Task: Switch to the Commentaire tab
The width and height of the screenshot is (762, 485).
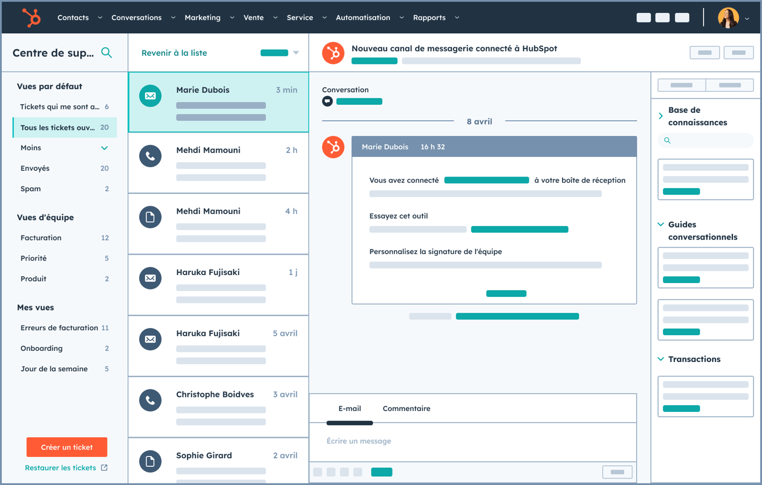Action: [x=406, y=408]
